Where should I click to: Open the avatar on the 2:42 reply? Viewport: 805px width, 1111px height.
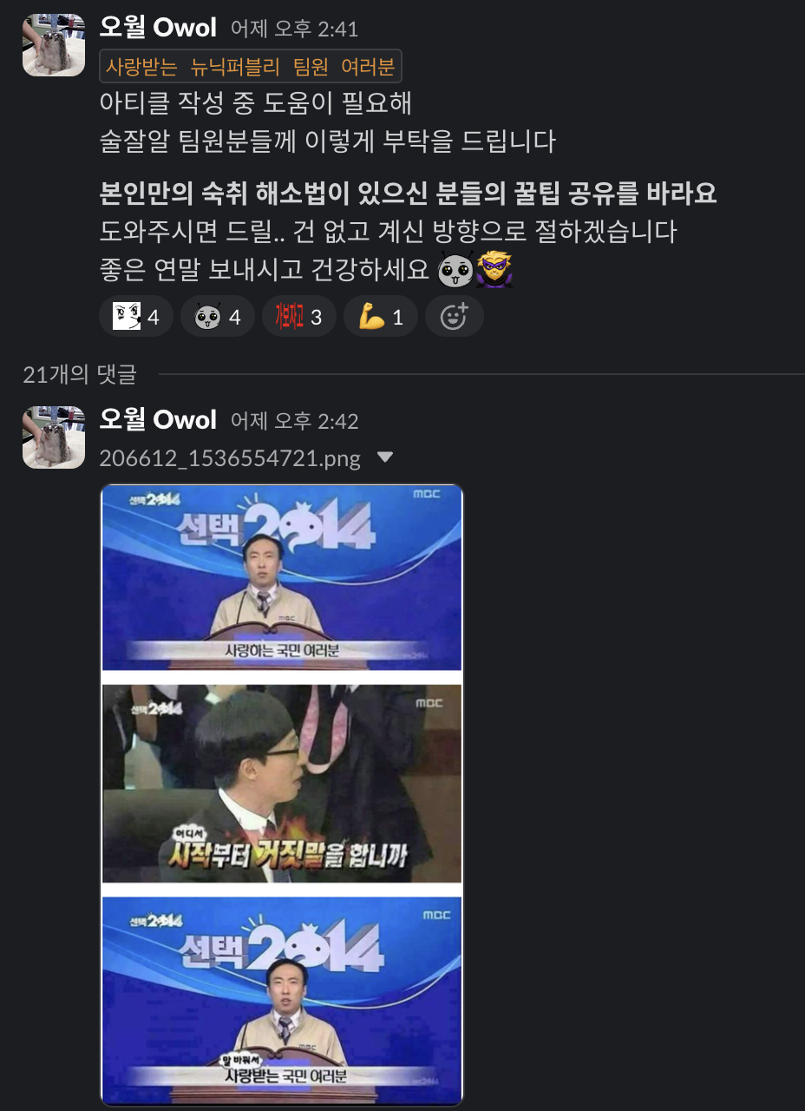(54, 437)
